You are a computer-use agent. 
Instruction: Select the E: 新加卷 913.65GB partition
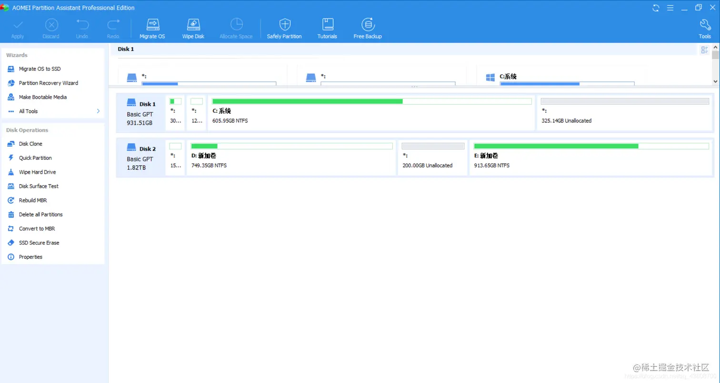click(591, 157)
